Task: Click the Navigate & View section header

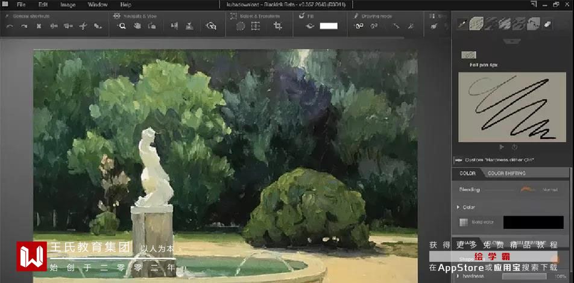Action: click(x=140, y=16)
